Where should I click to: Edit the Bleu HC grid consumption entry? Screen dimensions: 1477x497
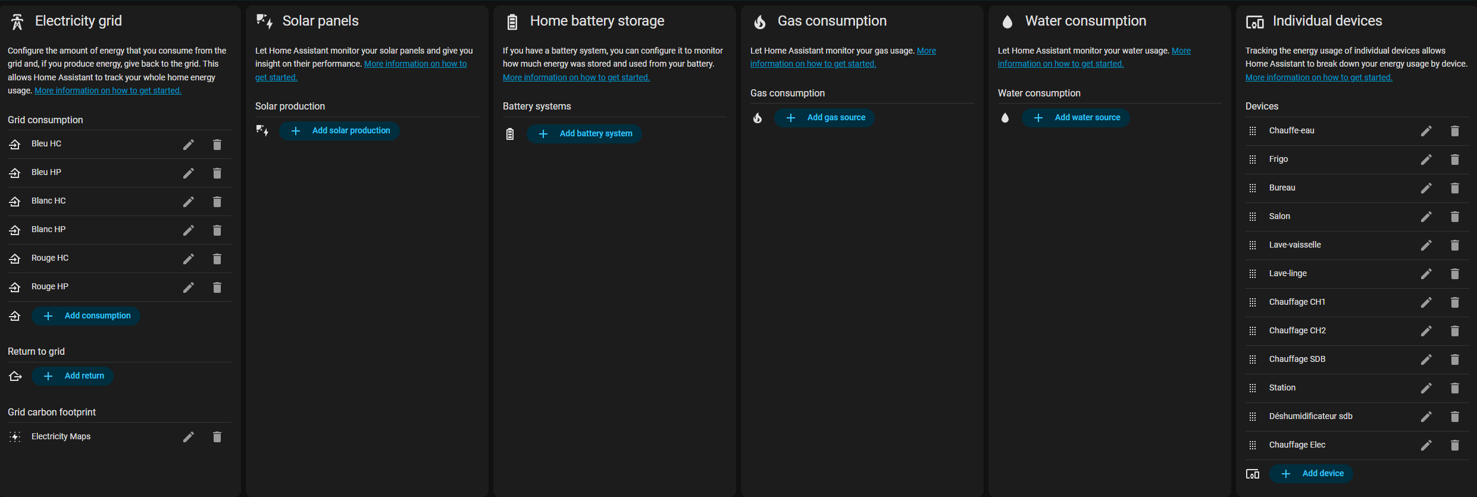coord(189,145)
